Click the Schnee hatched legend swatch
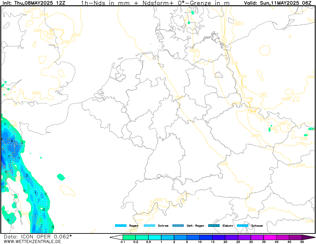Viewport: 316px width, 244px height. 149,226
